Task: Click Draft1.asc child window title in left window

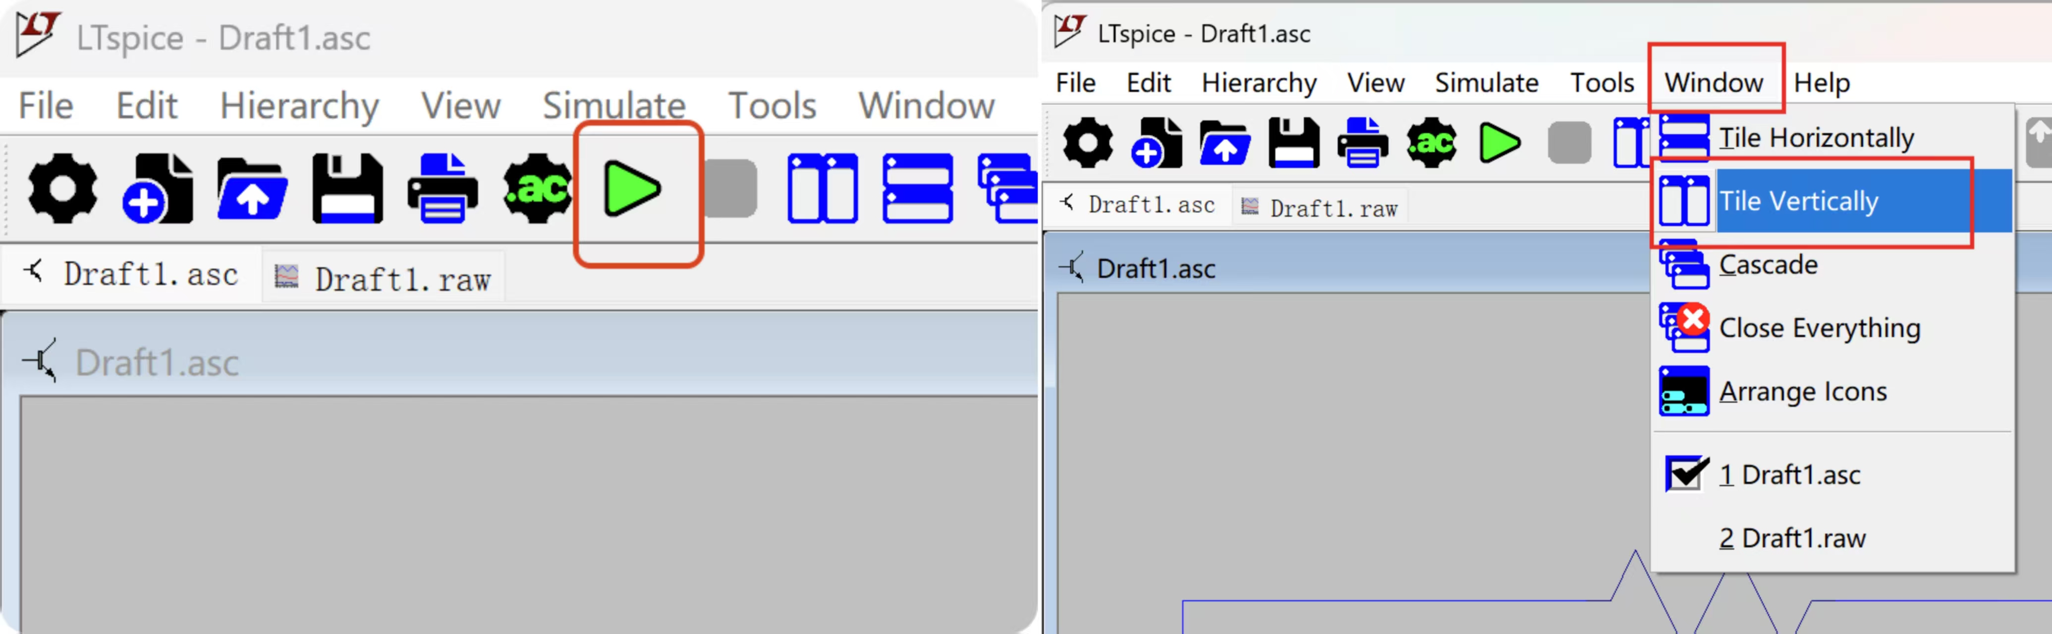Action: [157, 363]
